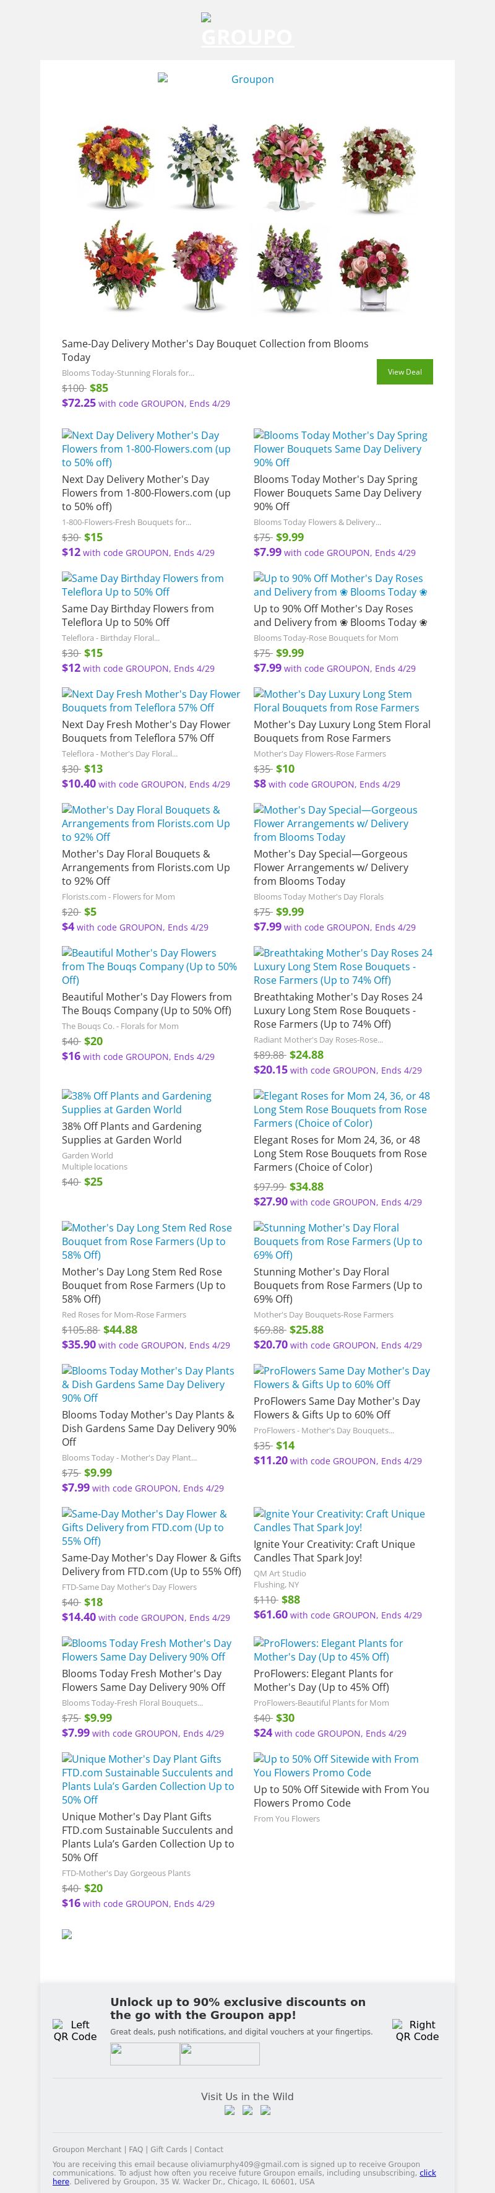Open the first social media icon
This screenshot has height=2193, width=495.
tap(230, 2111)
